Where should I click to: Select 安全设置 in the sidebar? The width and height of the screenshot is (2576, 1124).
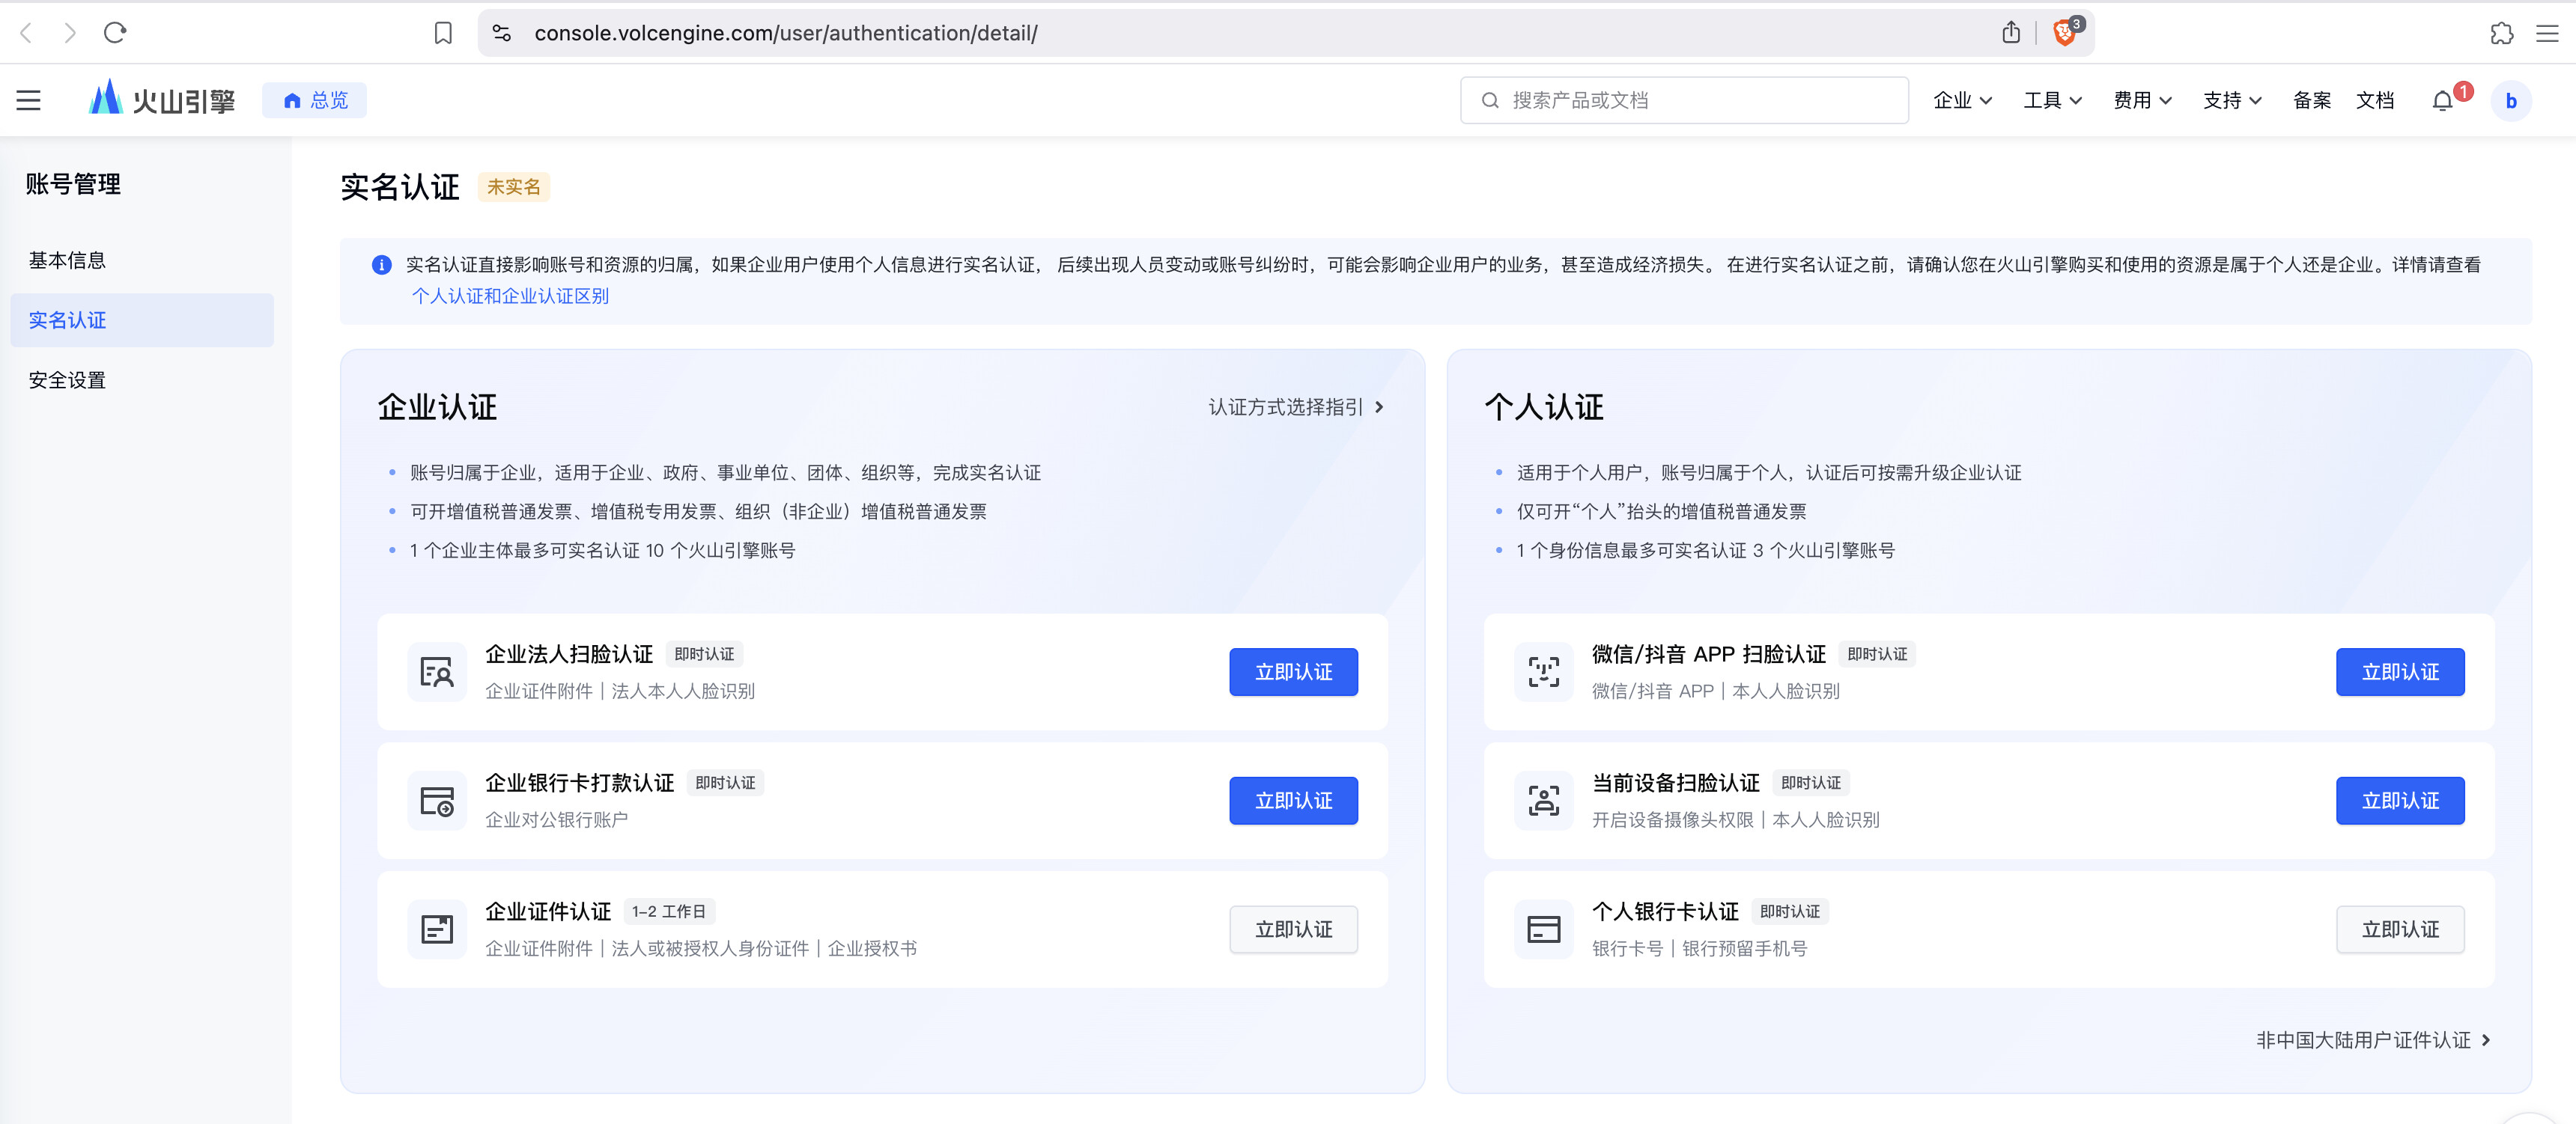[67, 379]
